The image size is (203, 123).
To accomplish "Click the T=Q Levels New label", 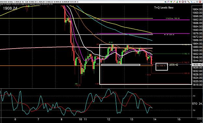I will 164,7.
